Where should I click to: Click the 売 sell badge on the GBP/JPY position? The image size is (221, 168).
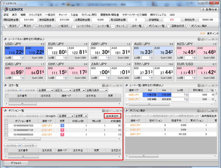click(62, 125)
